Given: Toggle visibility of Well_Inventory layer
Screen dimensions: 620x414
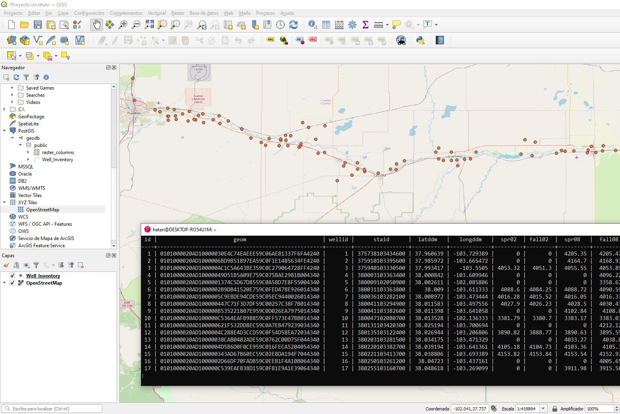Looking at the screenshot, I should [12, 276].
